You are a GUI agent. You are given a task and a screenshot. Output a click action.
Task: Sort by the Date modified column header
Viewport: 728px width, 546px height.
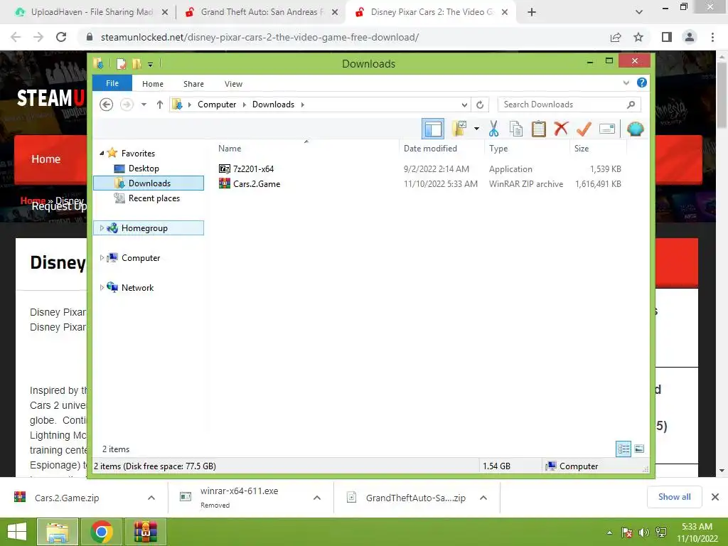point(441,148)
